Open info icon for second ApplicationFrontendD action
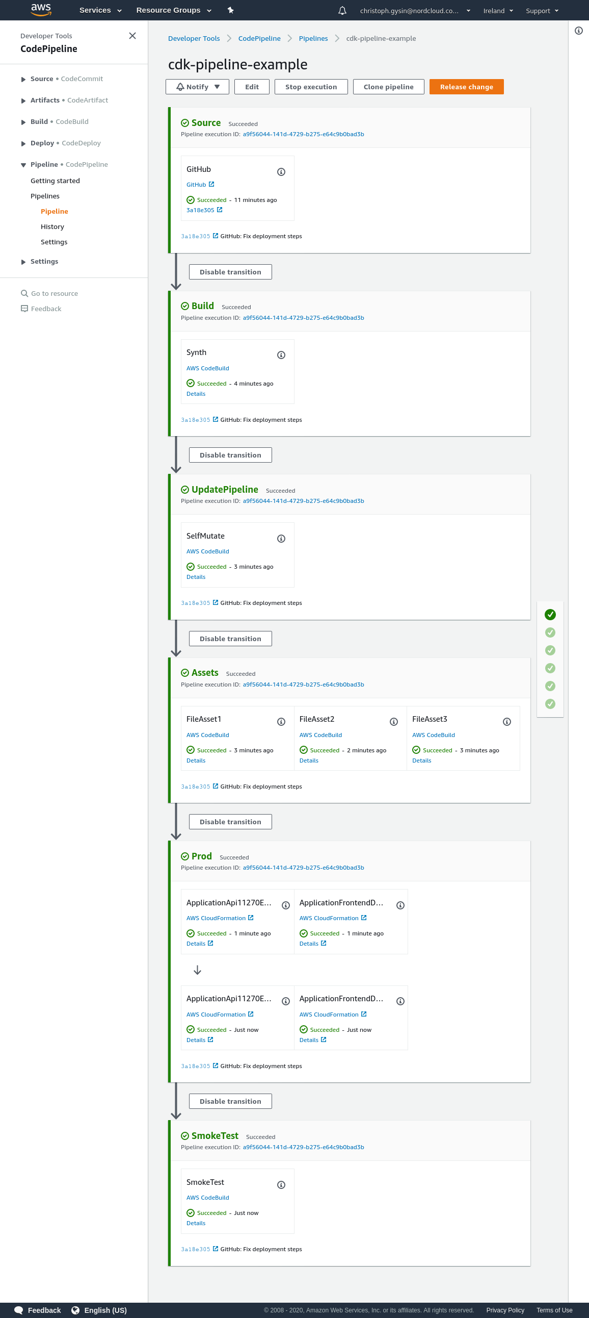589x1318 pixels. [x=400, y=1001]
